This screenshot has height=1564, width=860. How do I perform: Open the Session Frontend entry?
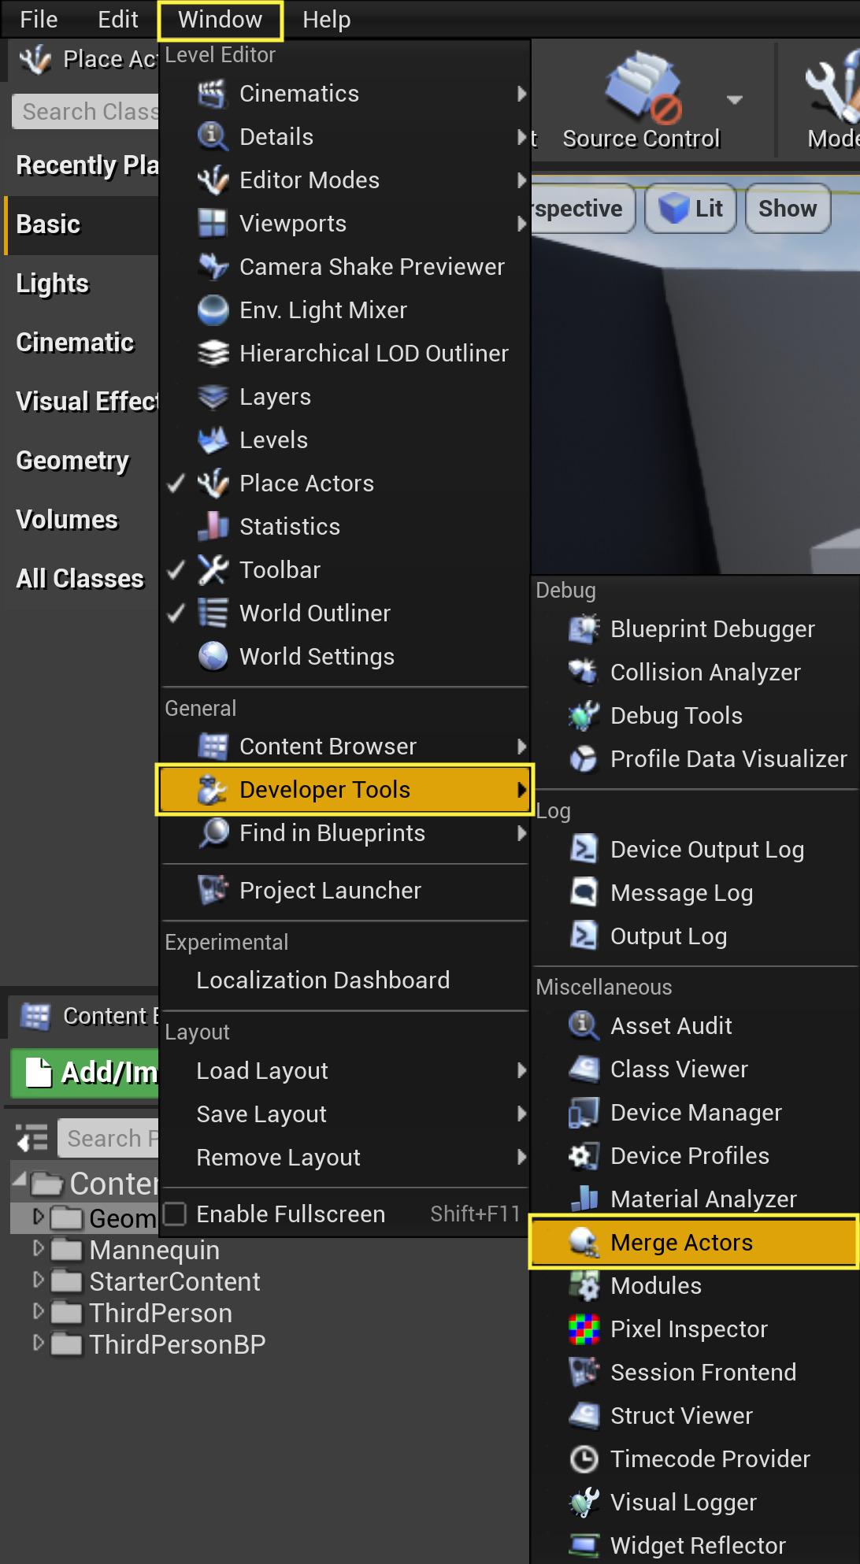point(694,1373)
